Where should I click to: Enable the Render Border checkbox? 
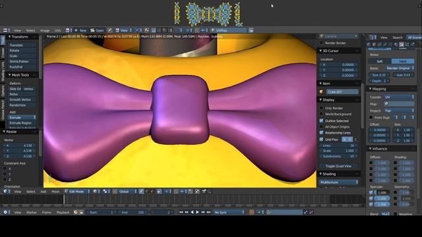click(321, 43)
